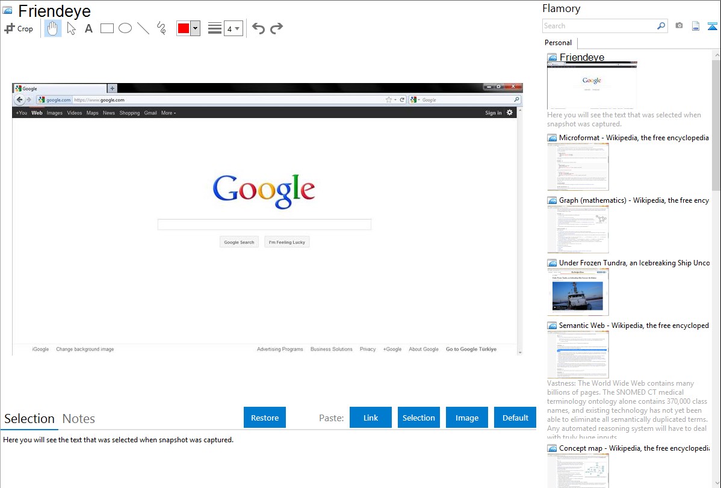Open the line width 4 dropdown
721x488 pixels.
coord(233,29)
